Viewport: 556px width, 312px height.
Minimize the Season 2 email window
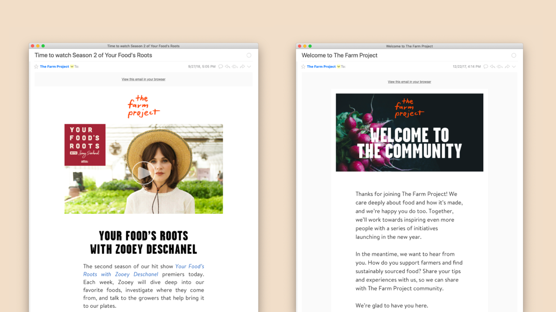tap(38, 46)
